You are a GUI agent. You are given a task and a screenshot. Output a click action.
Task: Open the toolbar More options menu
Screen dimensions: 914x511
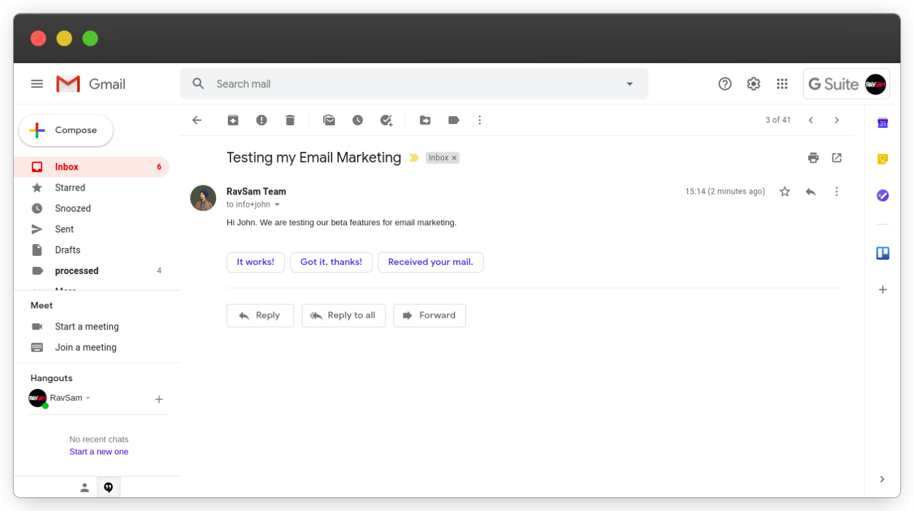480,120
